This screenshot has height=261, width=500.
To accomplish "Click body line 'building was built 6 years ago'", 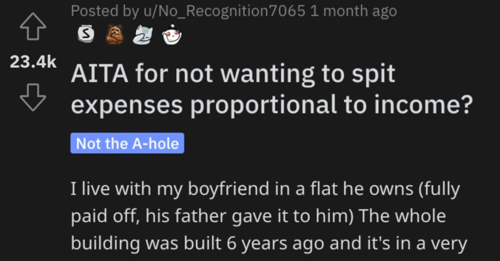I will 269,243.
